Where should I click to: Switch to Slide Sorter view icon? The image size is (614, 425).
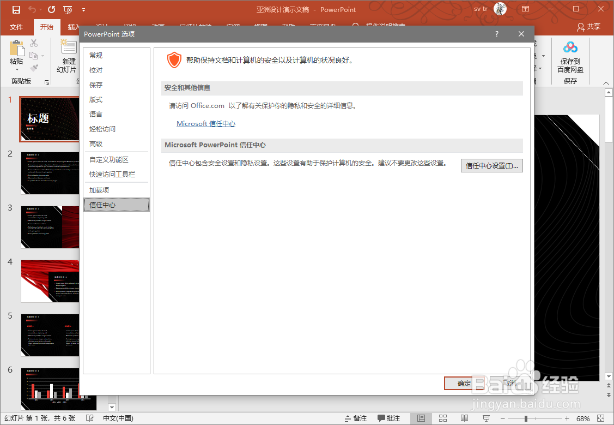[443, 418]
